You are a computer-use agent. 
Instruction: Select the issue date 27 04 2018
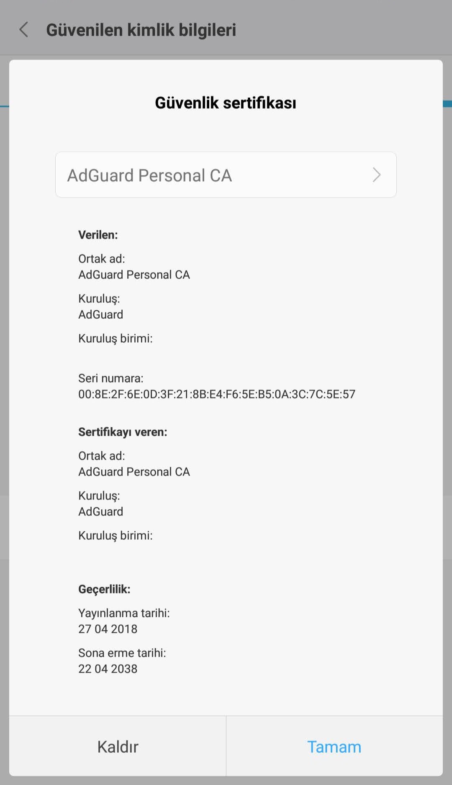click(108, 629)
